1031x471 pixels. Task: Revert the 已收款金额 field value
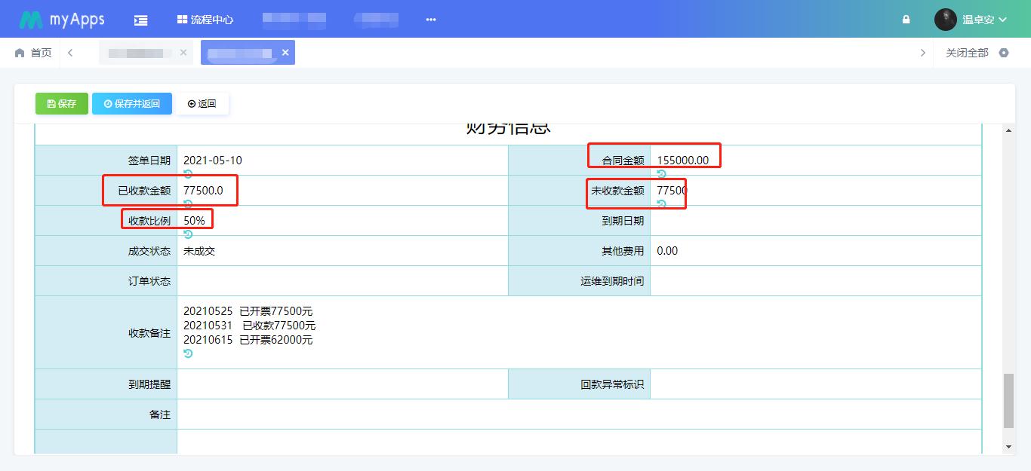188,205
